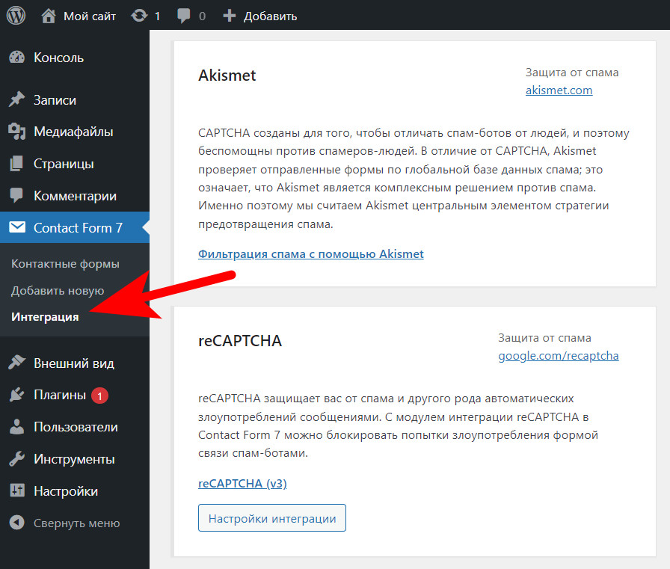Open Мой сайт in the admin bar
The image size is (670, 569).
[x=90, y=16]
